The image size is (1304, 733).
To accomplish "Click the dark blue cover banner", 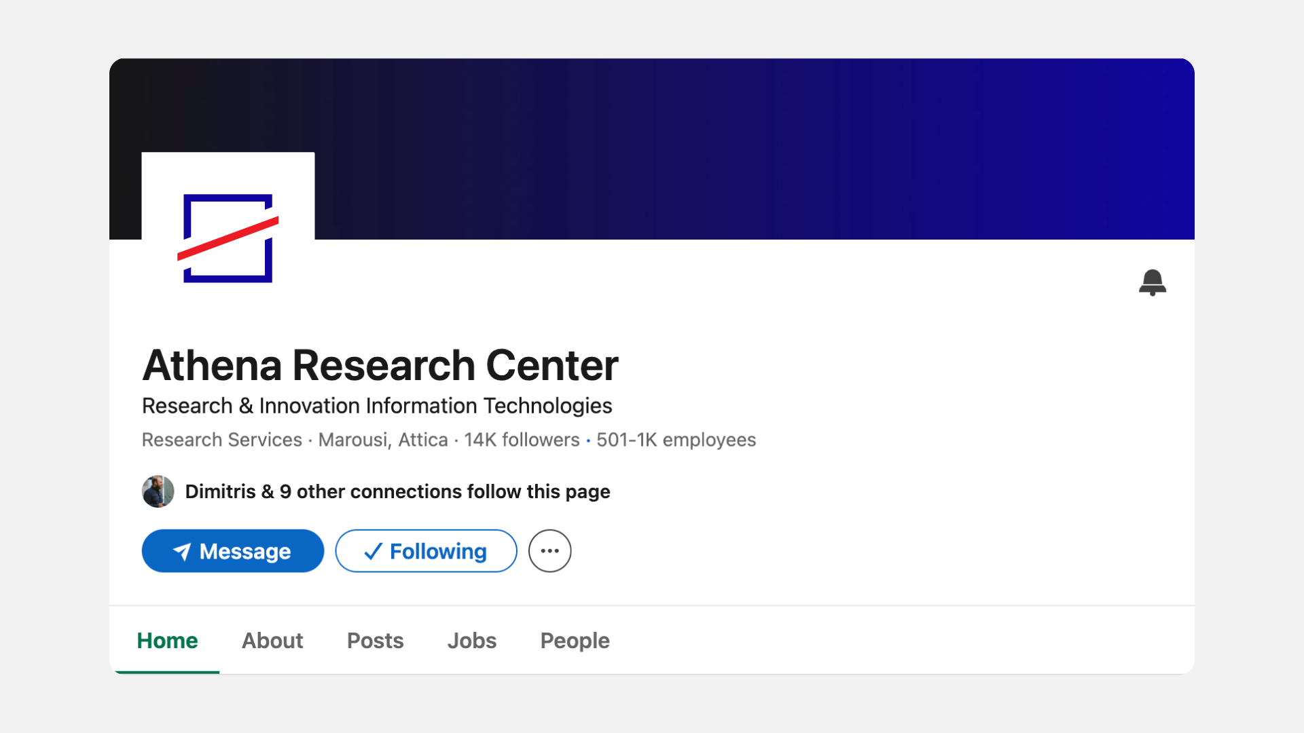I will 747,149.
